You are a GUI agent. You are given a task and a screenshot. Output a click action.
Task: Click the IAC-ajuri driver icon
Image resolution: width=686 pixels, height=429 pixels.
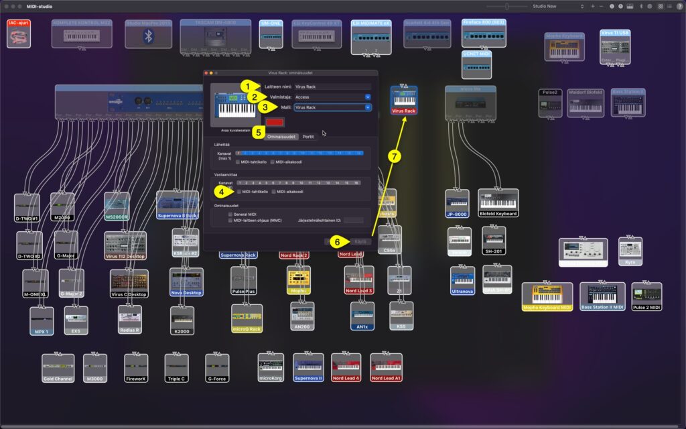click(x=18, y=32)
